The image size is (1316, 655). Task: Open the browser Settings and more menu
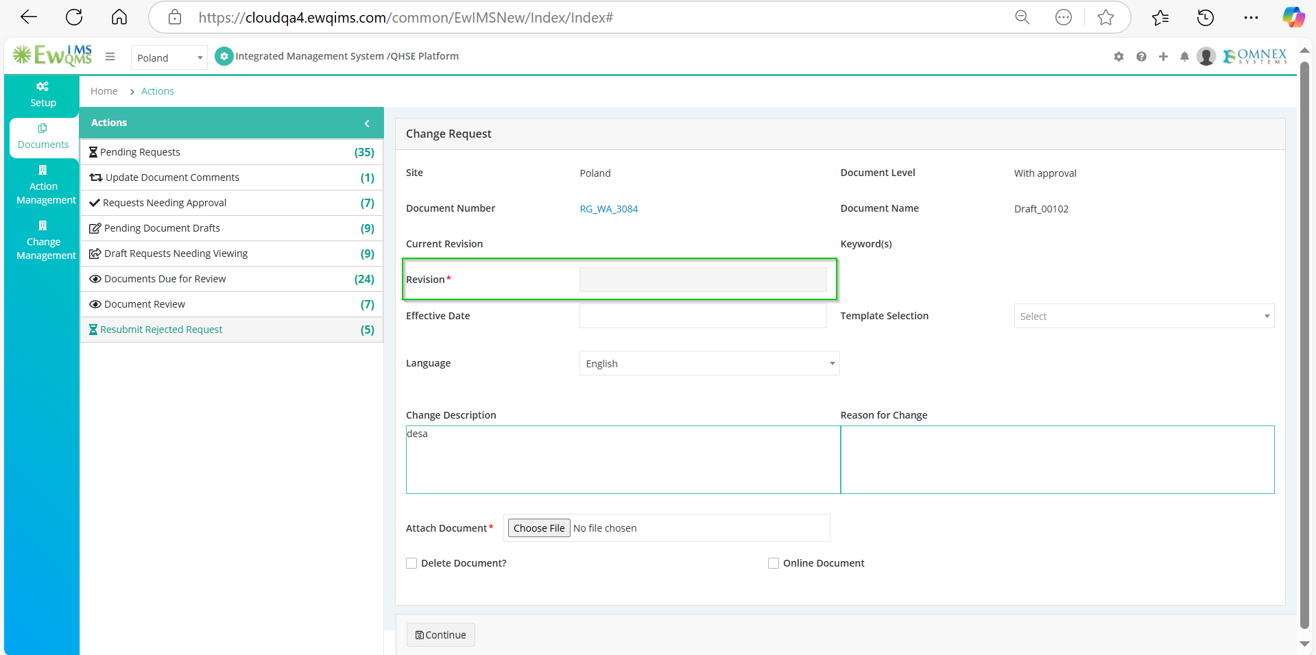[1251, 17]
